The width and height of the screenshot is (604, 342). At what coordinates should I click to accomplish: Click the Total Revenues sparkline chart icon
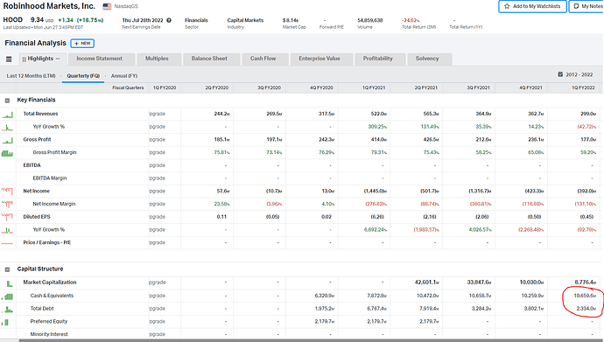point(7,115)
